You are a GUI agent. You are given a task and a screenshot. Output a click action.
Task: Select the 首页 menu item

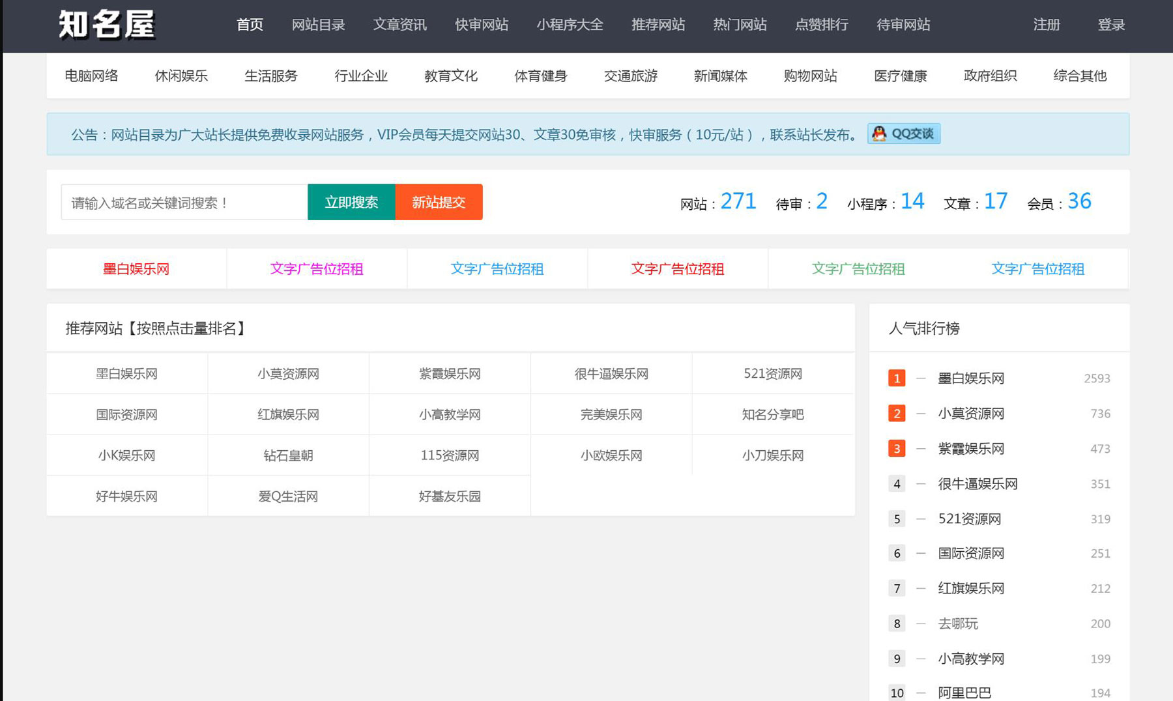250,25
